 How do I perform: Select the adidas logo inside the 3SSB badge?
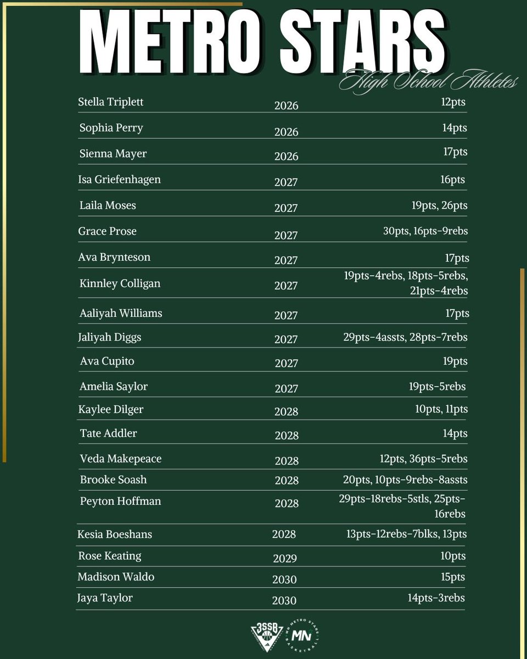(267, 644)
